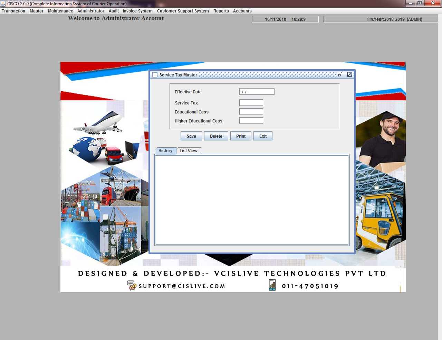
Task: Open the Administrator menu
Action: click(91, 11)
